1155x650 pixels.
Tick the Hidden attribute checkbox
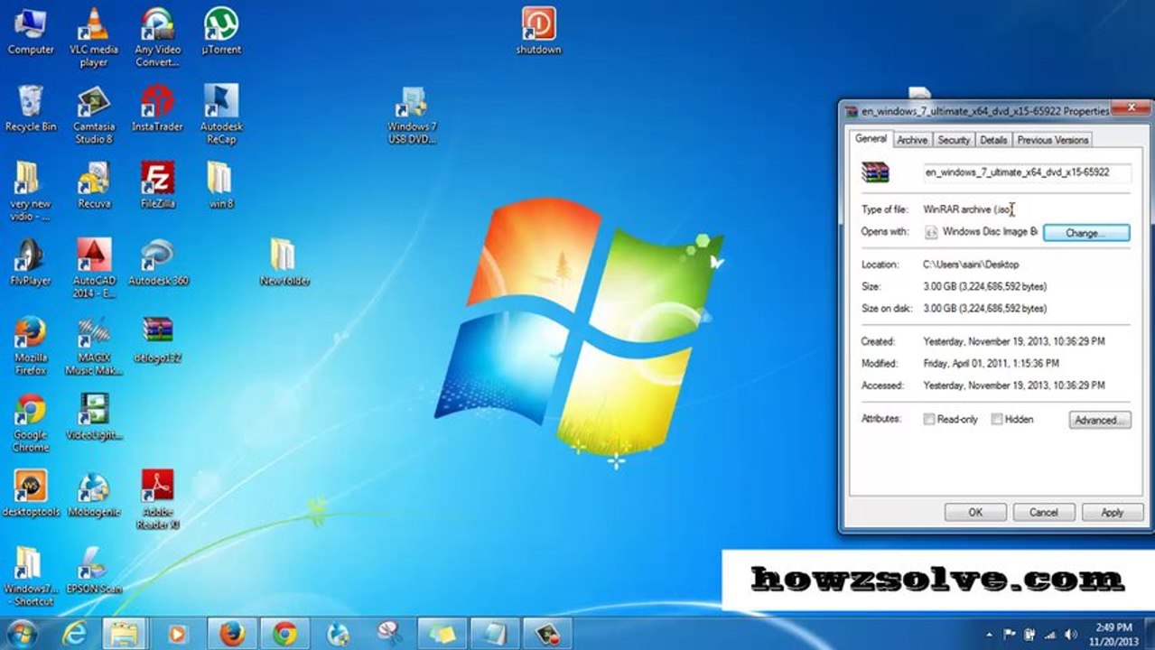(x=997, y=419)
